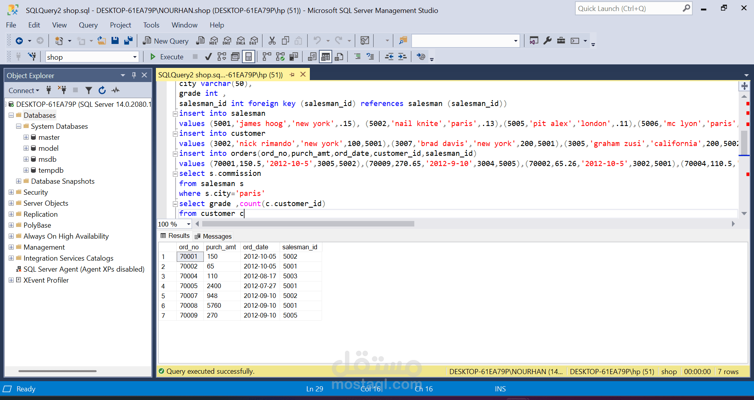Image resolution: width=754 pixels, height=400 pixels.
Task: Close the SQLQuery2 shop.sql tab
Action: [303, 75]
